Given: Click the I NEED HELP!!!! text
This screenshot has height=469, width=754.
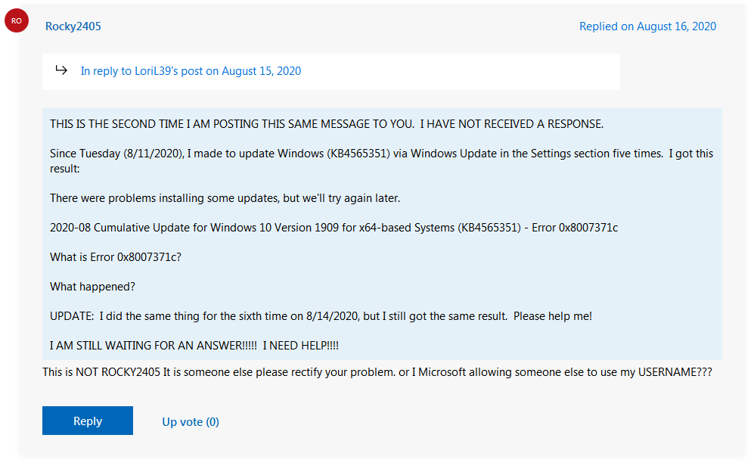Looking at the screenshot, I should click(x=300, y=346).
